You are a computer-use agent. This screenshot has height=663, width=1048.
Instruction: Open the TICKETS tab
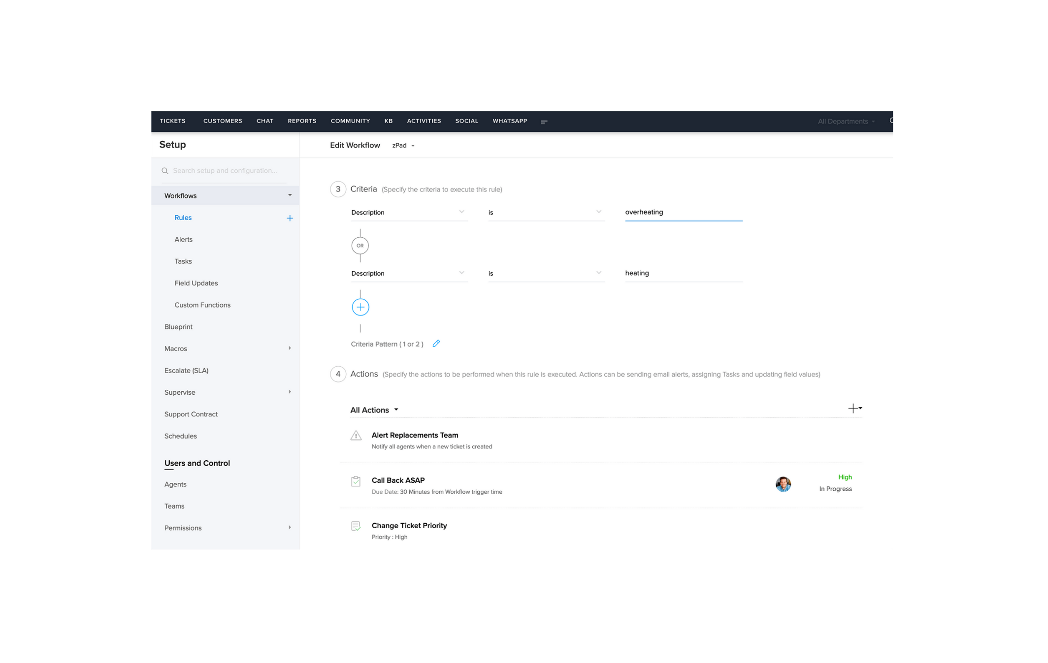[x=172, y=121]
